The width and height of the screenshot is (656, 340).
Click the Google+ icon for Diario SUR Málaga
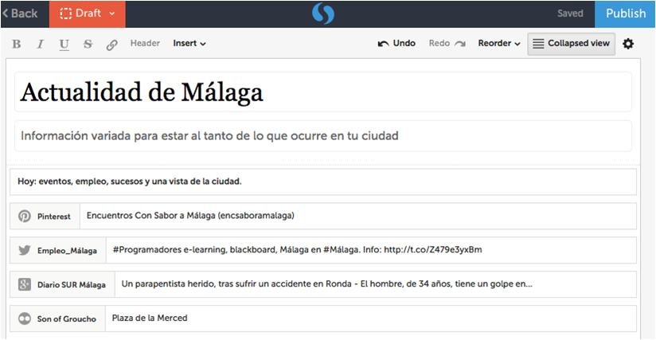[24, 284]
